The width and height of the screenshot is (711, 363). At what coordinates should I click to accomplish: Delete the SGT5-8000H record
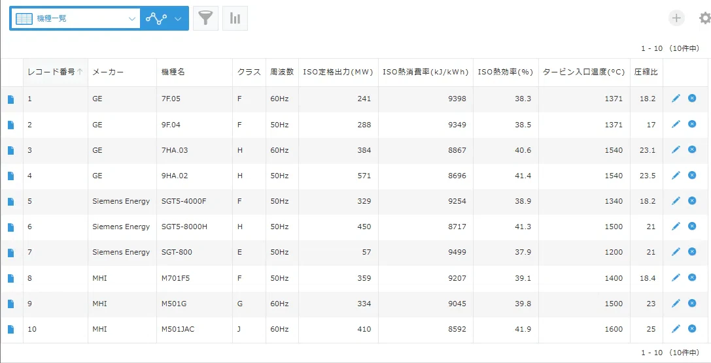[x=692, y=225]
